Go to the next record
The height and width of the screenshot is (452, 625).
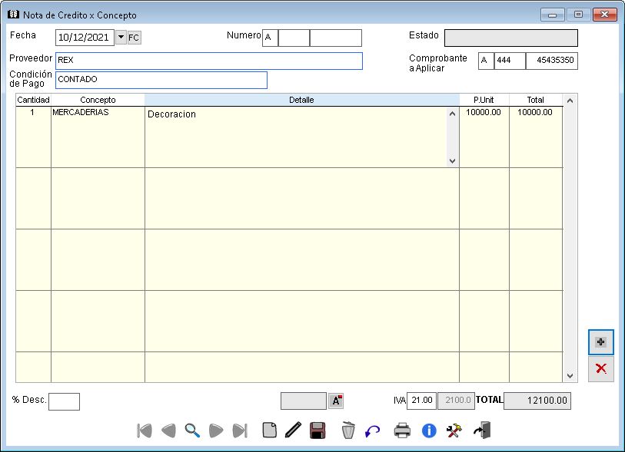point(216,431)
